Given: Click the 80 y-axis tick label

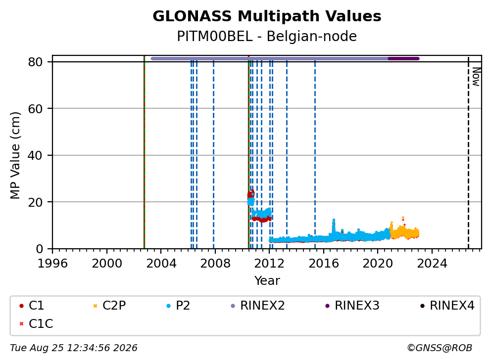Looking at the screenshot, I should [35, 62].
